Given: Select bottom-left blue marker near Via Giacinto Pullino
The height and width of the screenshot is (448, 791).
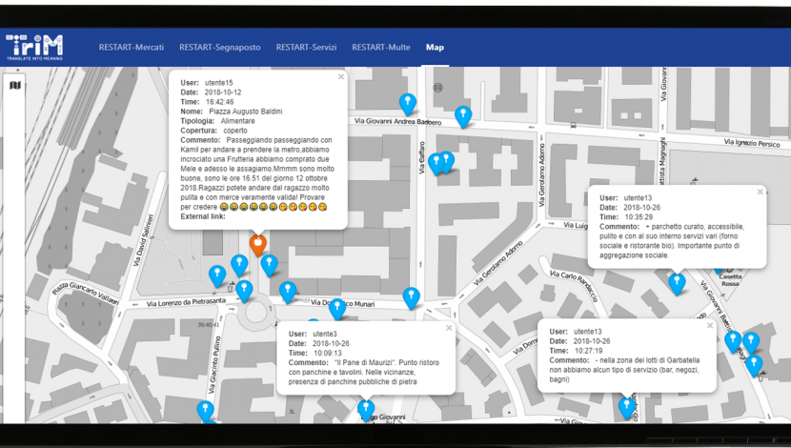Looking at the screenshot, I should pos(205,411).
